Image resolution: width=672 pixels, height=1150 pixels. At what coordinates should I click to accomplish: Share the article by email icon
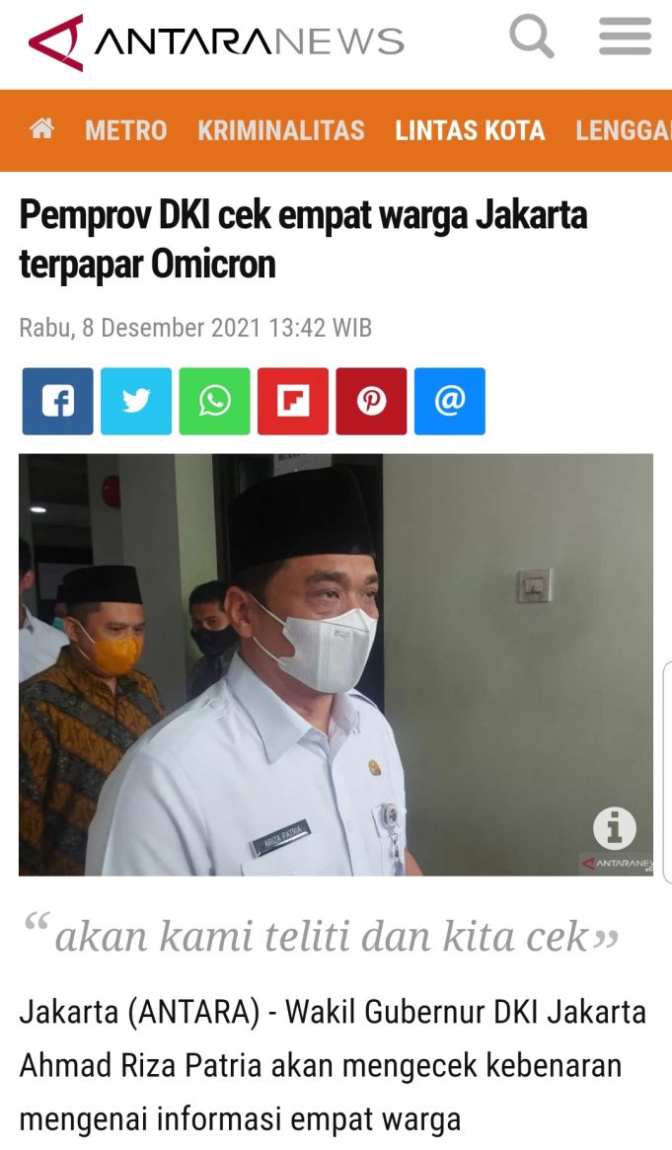(x=450, y=401)
